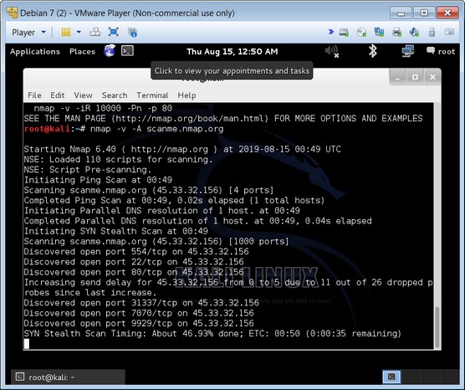Launch terminal from top panel icon
Viewport: 465px width, 390px height.
(x=127, y=51)
